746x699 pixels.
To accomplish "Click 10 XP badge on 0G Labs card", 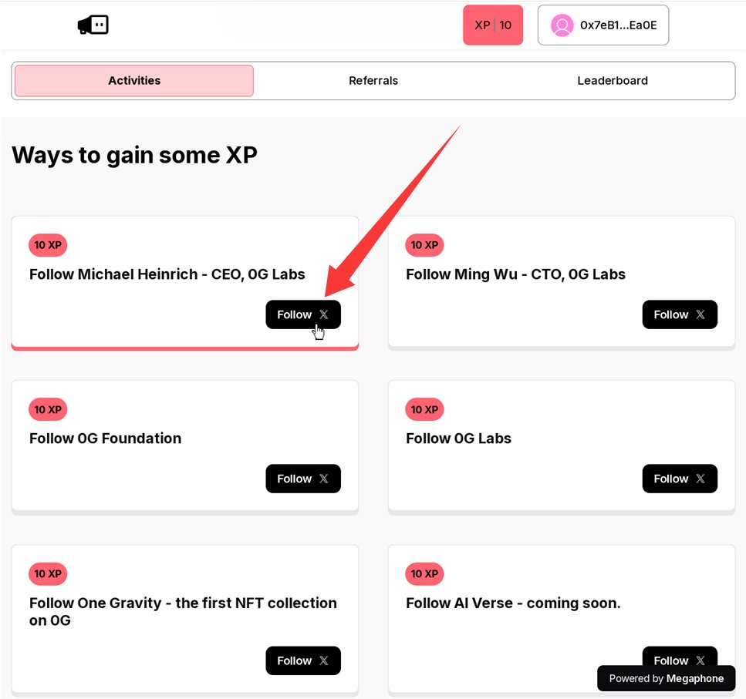I will click(424, 409).
